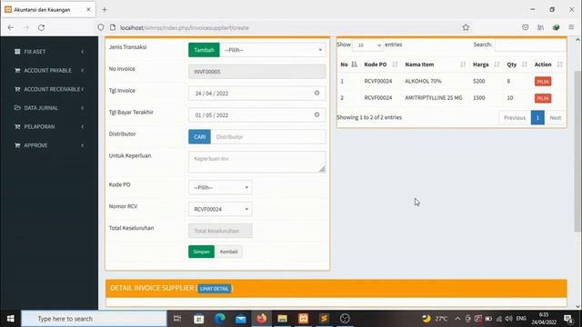Open the browser library icon
Image resolution: width=582 pixels, height=327 pixels.
point(540,27)
